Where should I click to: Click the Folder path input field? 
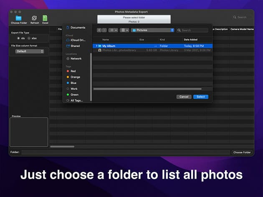[x=126, y=152]
